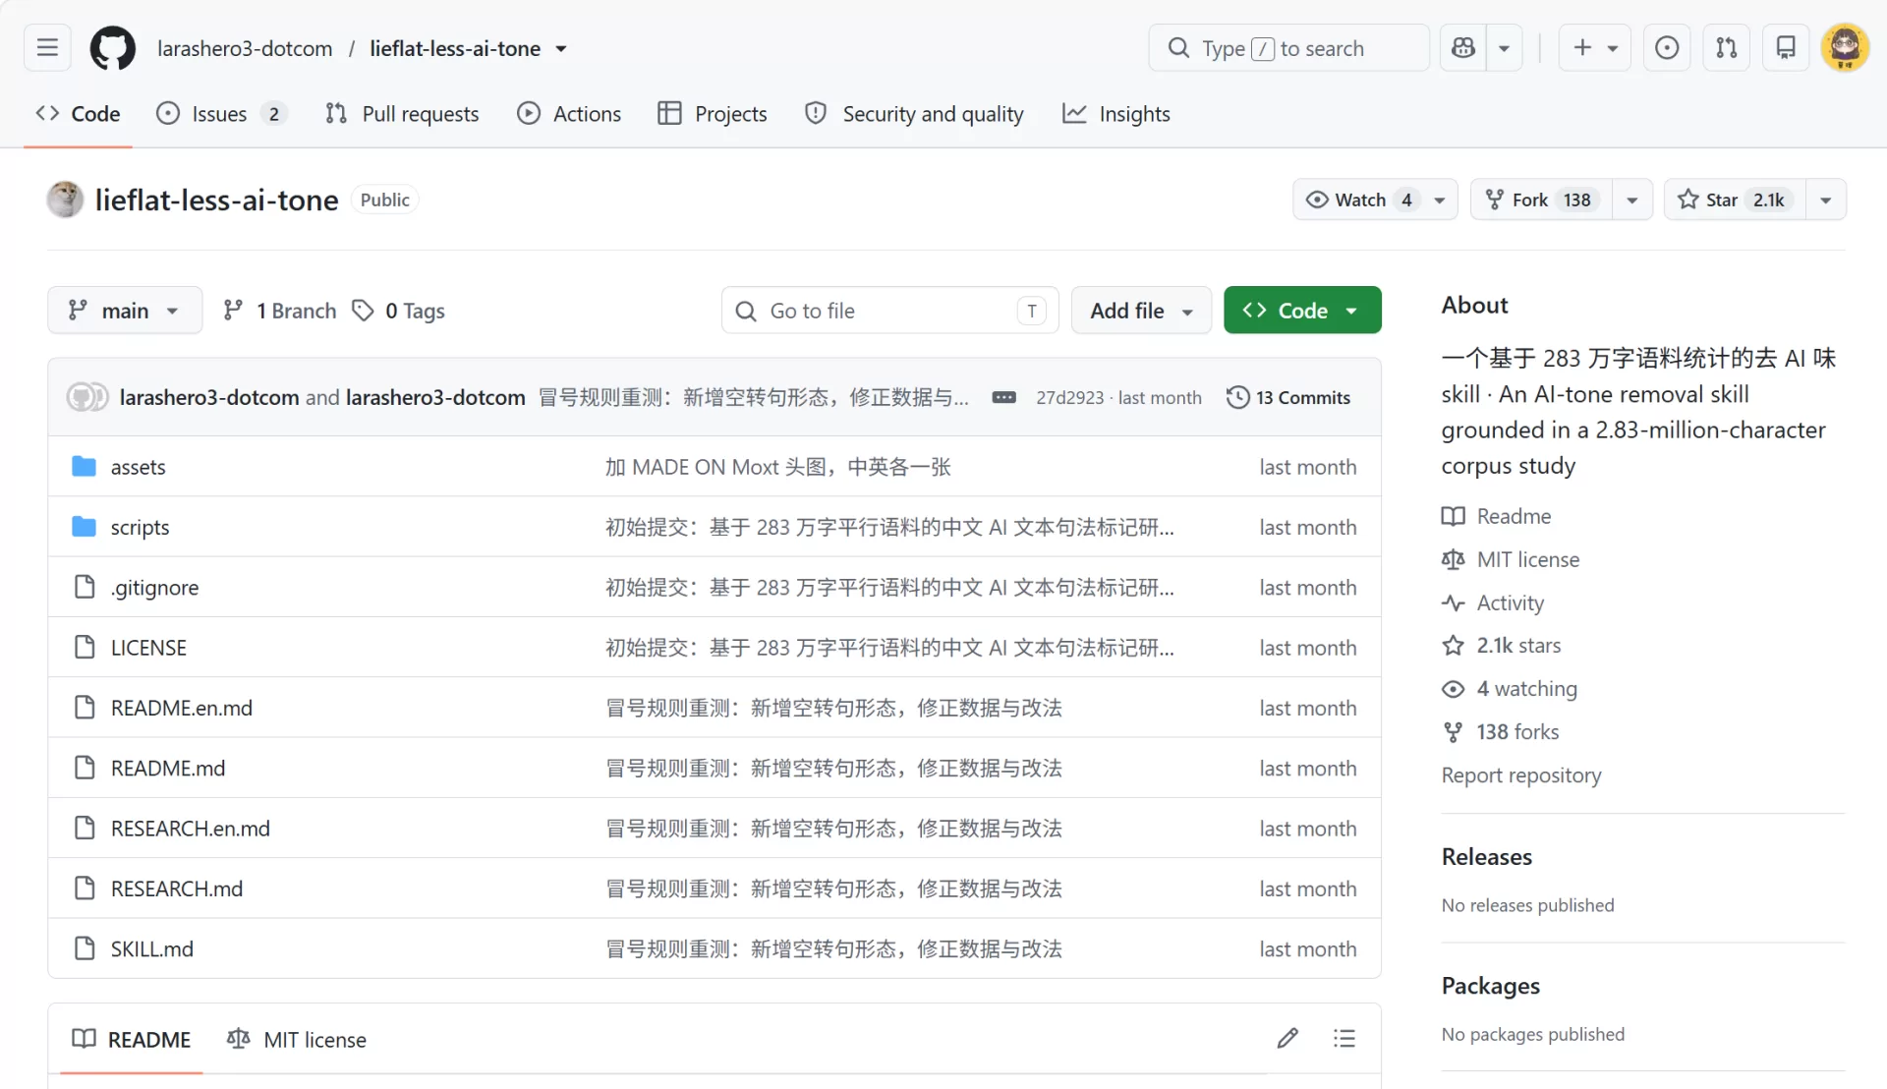
Task: Expand the Add file dropdown
Action: (x=1141, y=311)
